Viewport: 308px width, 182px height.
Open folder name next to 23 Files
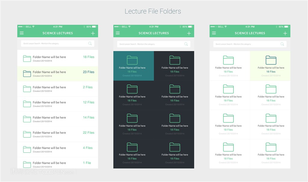49,72
